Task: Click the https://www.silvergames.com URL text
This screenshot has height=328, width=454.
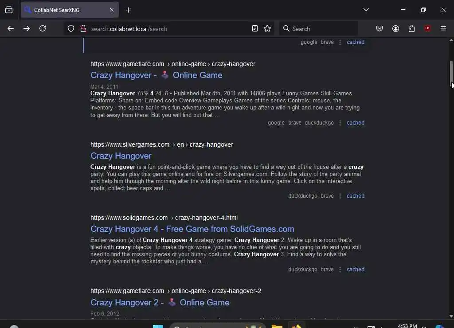Action: pos(130,144)
